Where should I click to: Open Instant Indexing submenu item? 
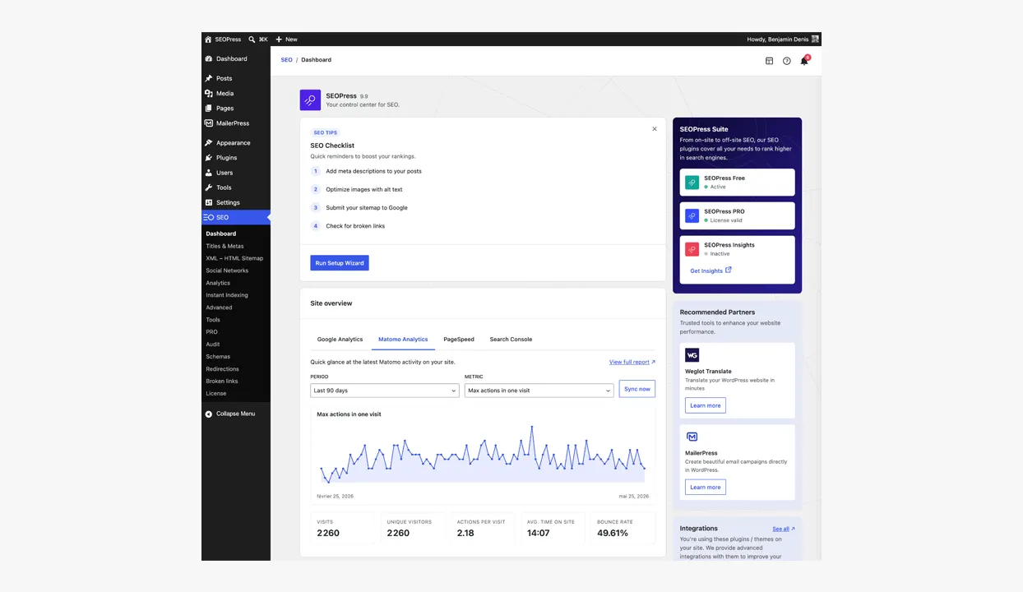pyautogui.click(x=227, y=295)
